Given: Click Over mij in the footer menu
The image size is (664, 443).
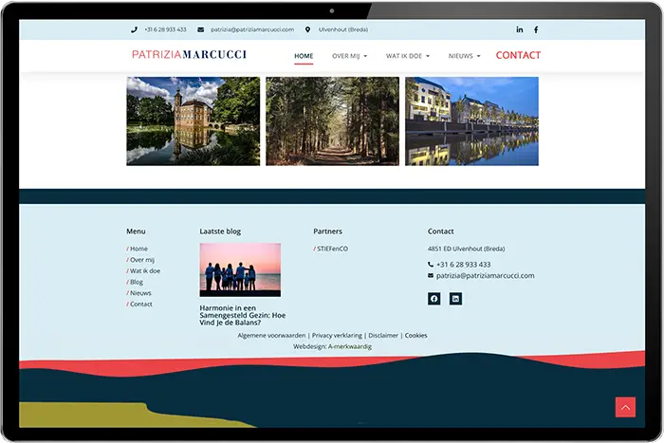Looking at the screenshot, I should 140,260.
